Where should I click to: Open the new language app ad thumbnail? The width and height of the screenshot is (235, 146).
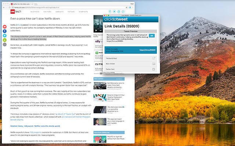click(100, 122)
